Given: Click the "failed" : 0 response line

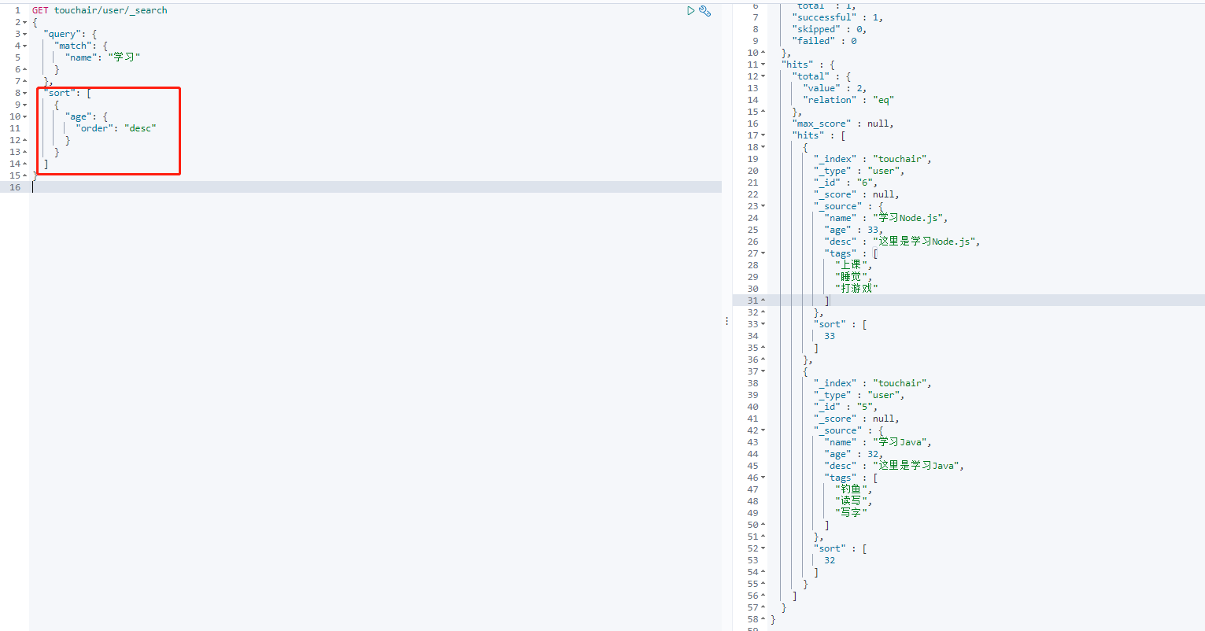Looking at the screenshot, I should click(824, 41).
